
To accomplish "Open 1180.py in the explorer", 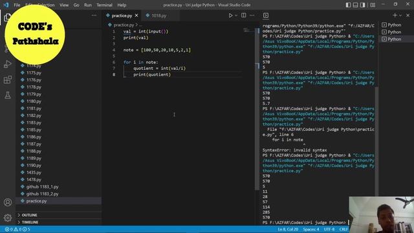I will [x=34, y=101].
